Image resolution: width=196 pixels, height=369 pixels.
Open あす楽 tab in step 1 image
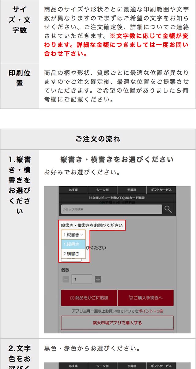tap(73, 190)
